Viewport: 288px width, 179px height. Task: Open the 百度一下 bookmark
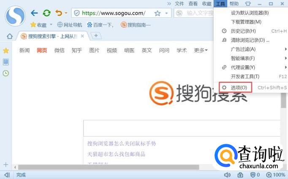[x=100, y=25]
